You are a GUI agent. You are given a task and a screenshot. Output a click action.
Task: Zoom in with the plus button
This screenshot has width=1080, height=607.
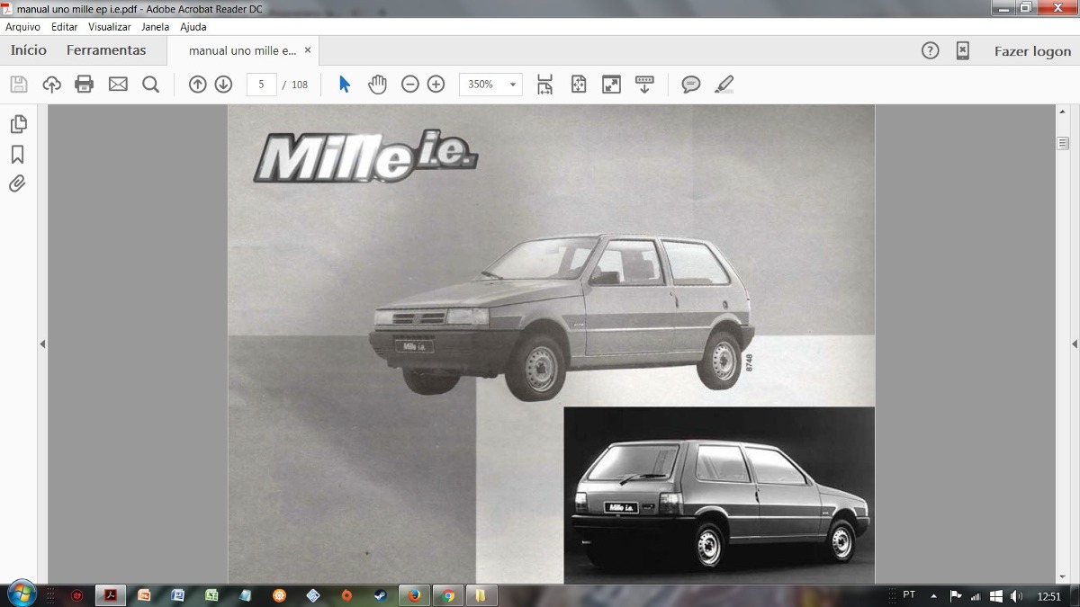(x=436, y=85)
